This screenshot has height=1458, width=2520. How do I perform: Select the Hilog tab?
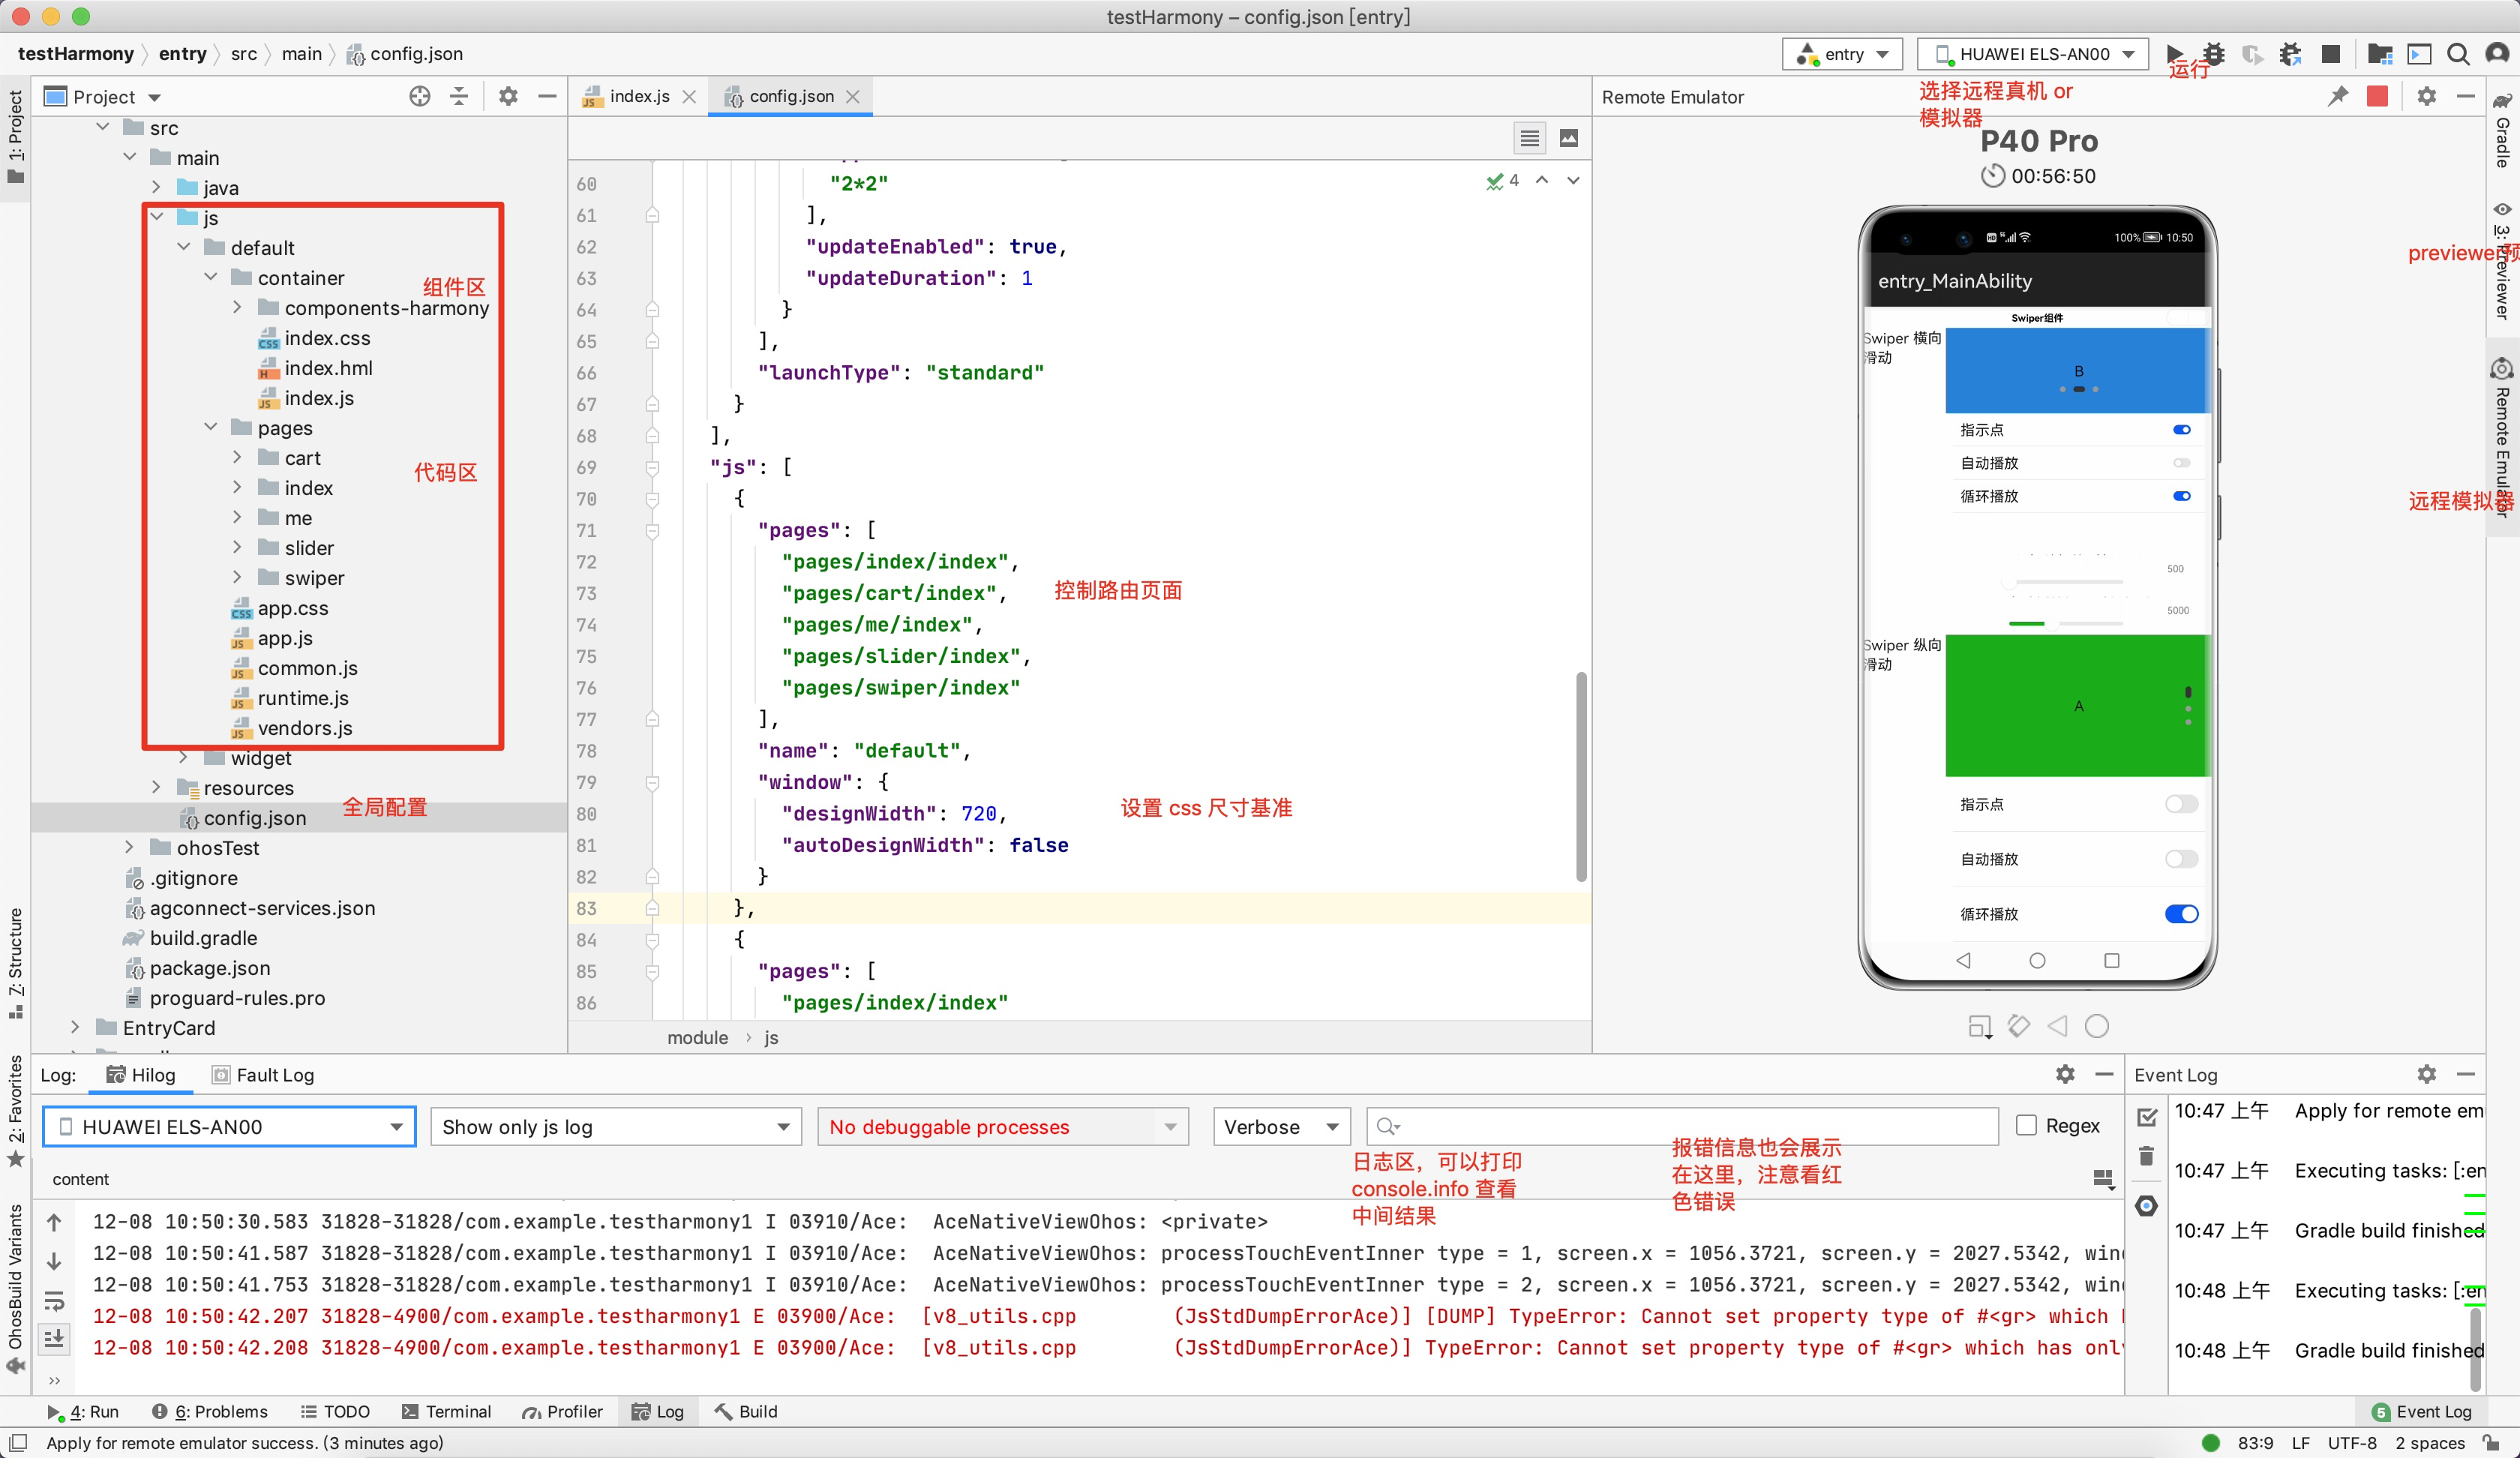pos(141,1075)
